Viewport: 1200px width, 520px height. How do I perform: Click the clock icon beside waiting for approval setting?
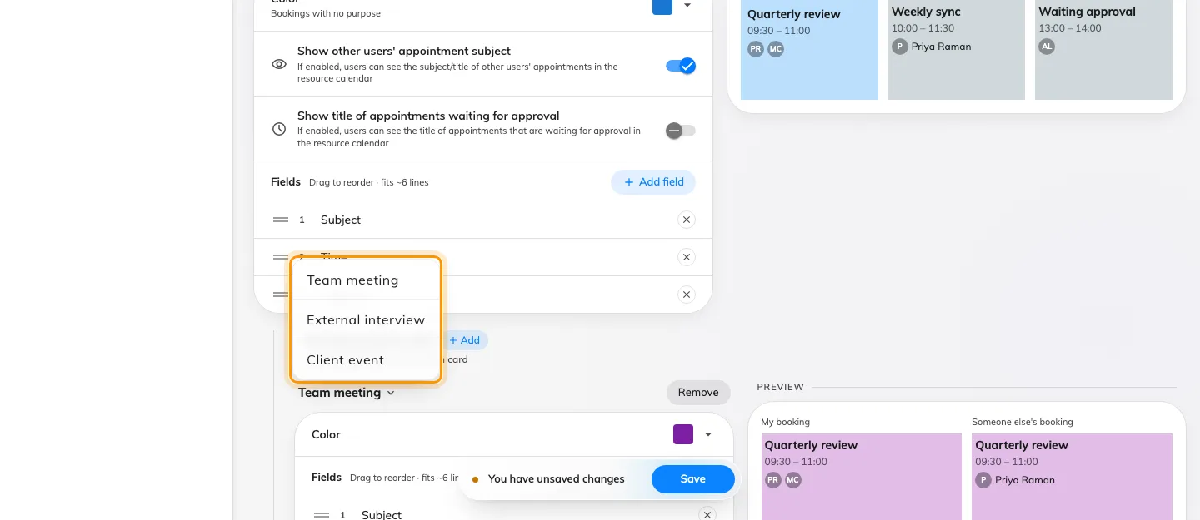pyautogui.click(x=280, y=130)
